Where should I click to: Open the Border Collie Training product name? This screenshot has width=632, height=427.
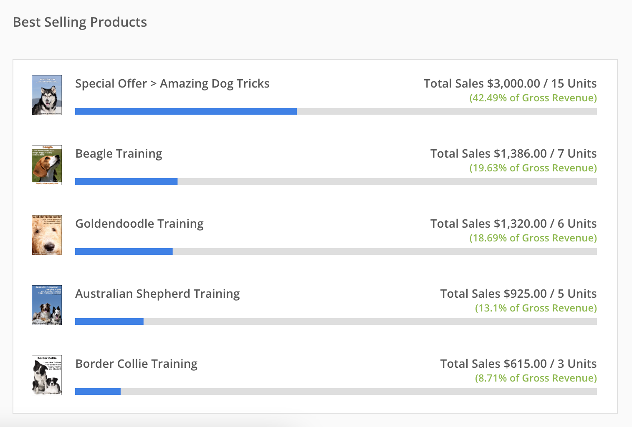coord(136,364)
